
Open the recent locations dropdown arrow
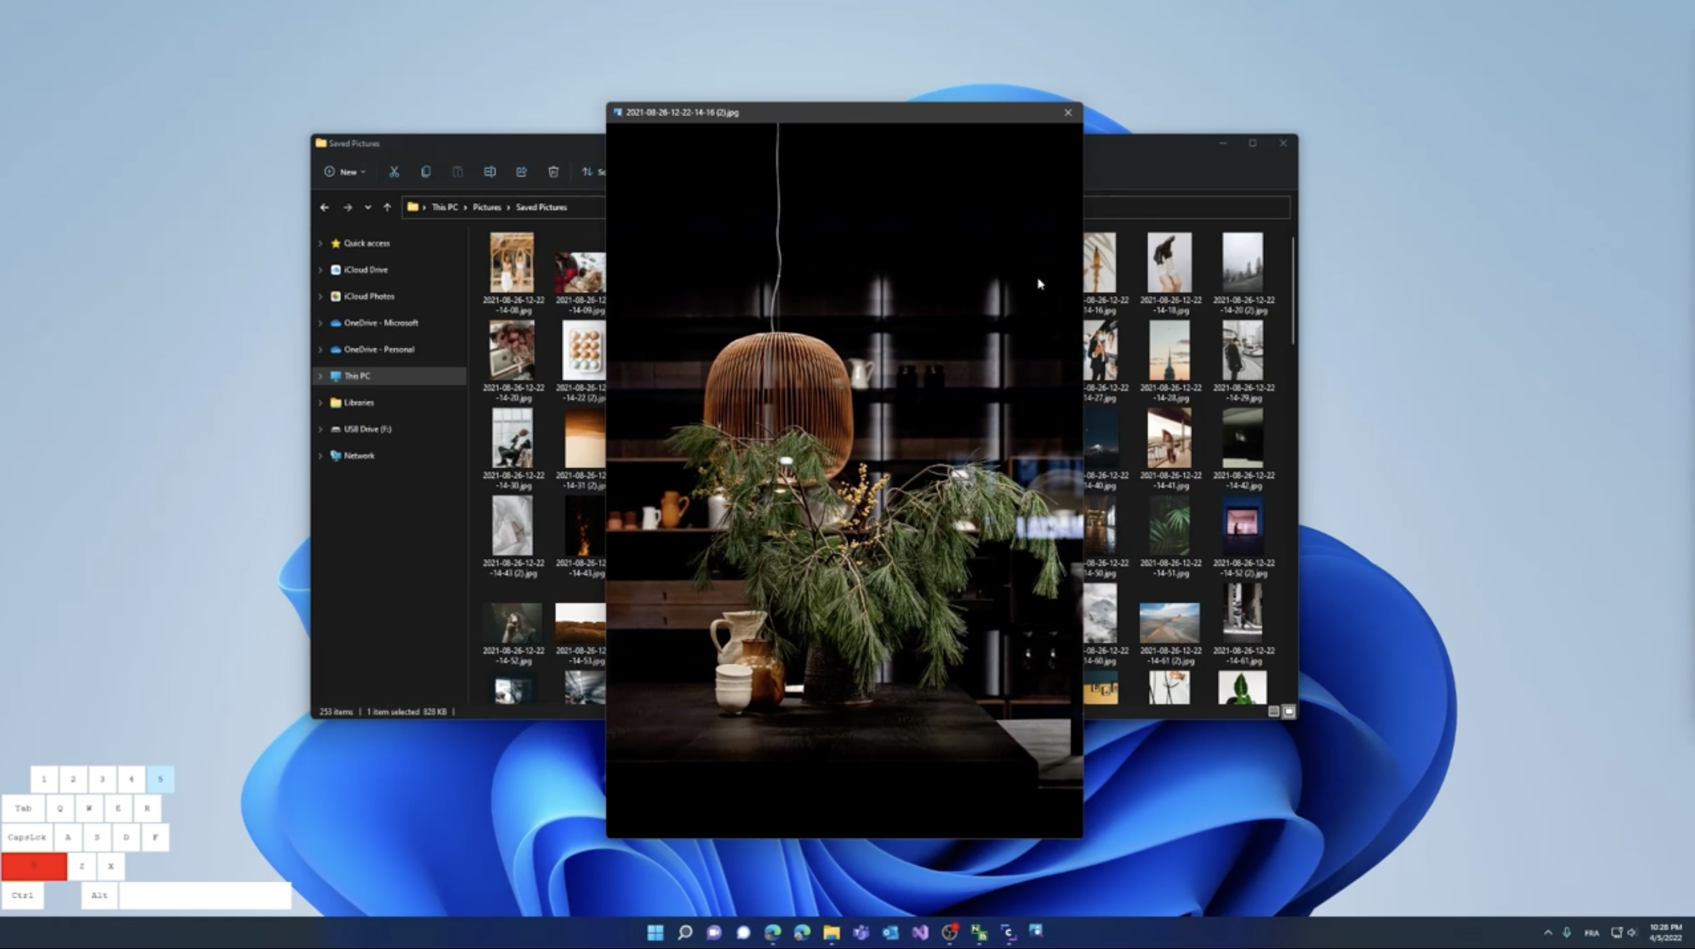pos(367,207)
